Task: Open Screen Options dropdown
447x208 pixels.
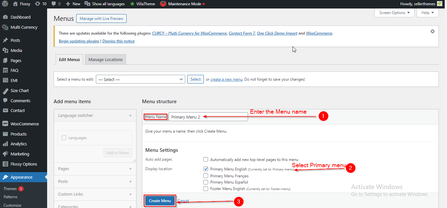Action: [x=394, y=13]
